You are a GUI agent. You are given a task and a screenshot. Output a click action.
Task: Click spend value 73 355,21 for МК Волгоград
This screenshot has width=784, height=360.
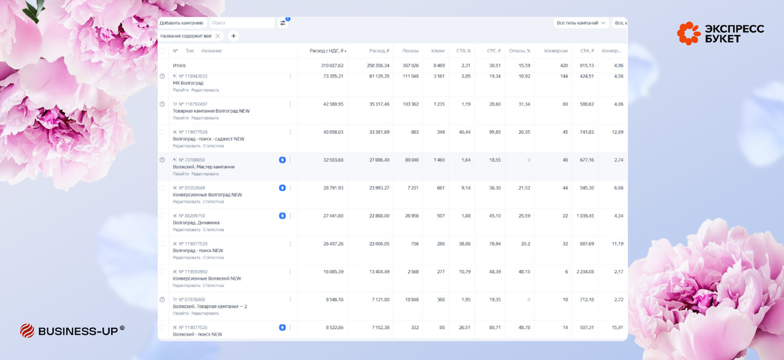pyautogui.click(x=333, y=76)
